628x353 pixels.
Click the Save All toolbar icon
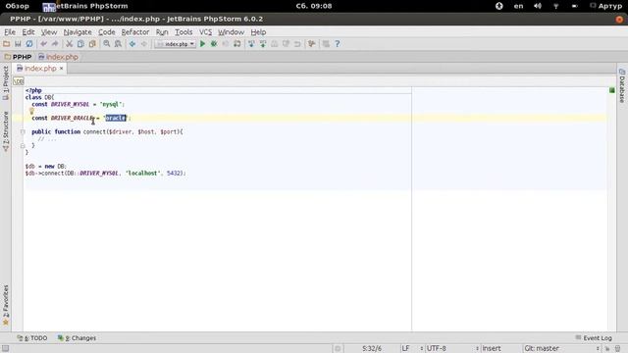[x=18, y=43]
